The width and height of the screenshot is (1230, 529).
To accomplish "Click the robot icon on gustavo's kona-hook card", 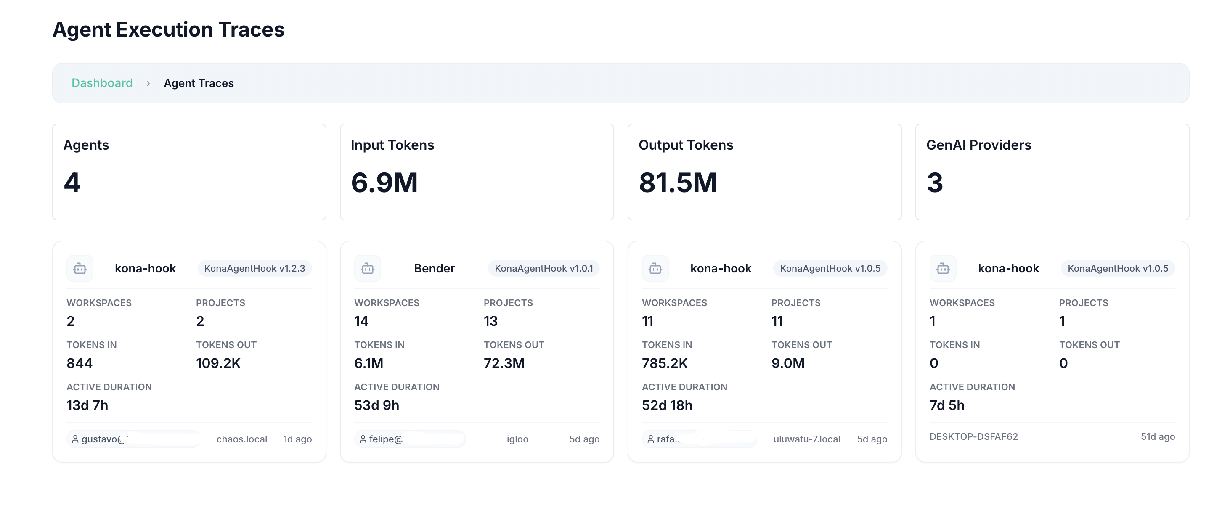I will 80,269.
